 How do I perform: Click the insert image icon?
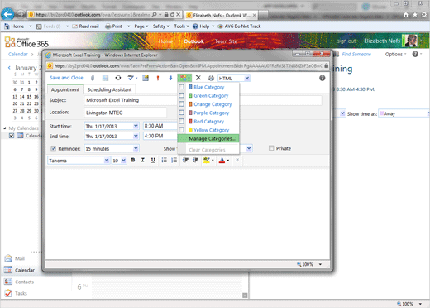pos(105,78)
